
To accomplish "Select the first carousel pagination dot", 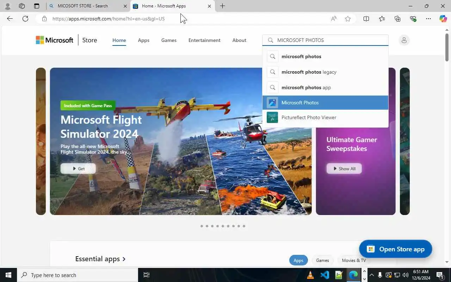I will 202,226.
